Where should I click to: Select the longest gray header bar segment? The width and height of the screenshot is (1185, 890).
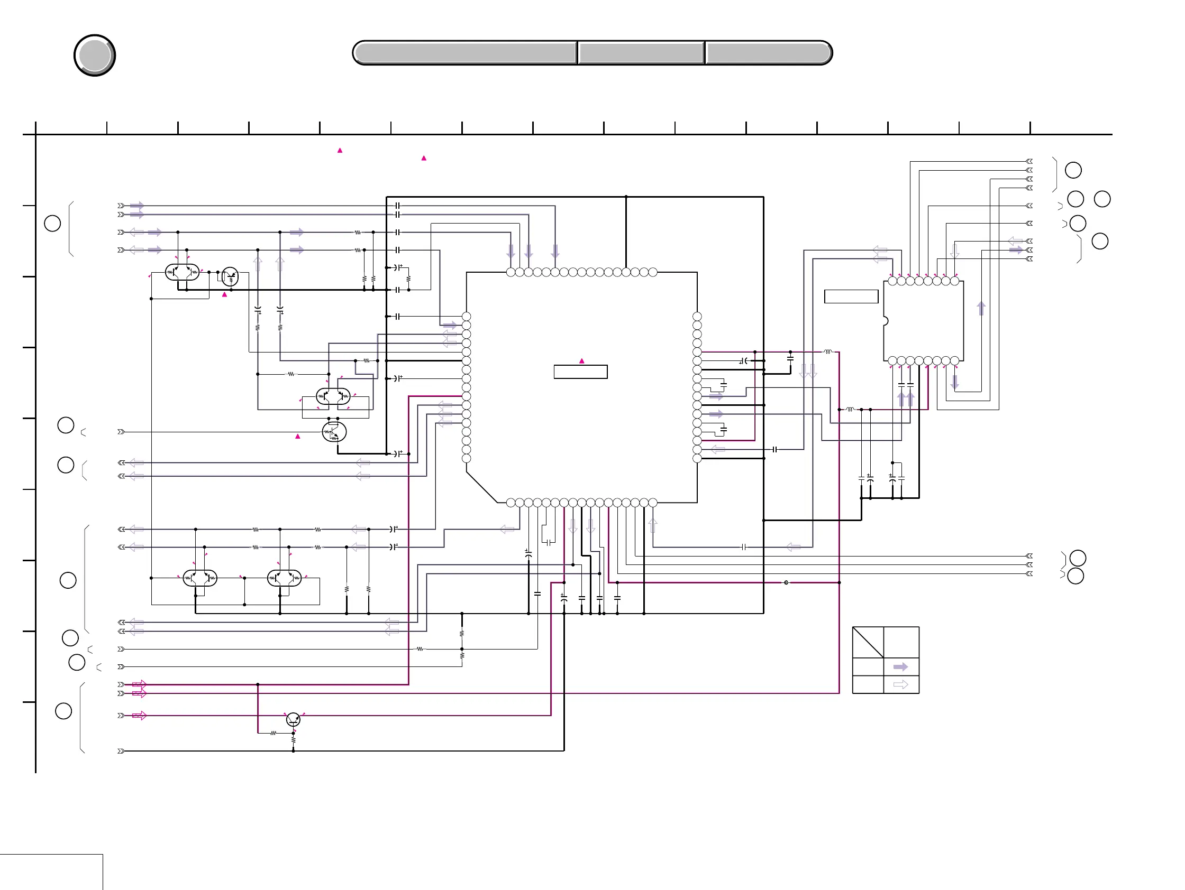tap(465, 53)
